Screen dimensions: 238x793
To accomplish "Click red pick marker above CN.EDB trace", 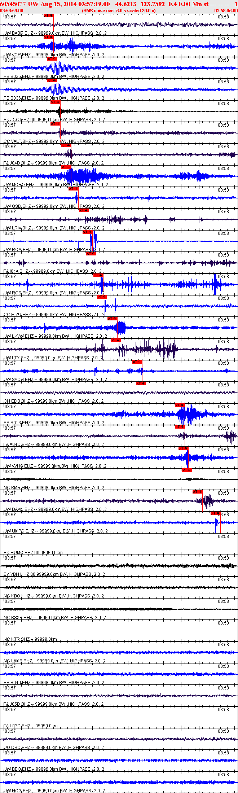I will point(141,384).
